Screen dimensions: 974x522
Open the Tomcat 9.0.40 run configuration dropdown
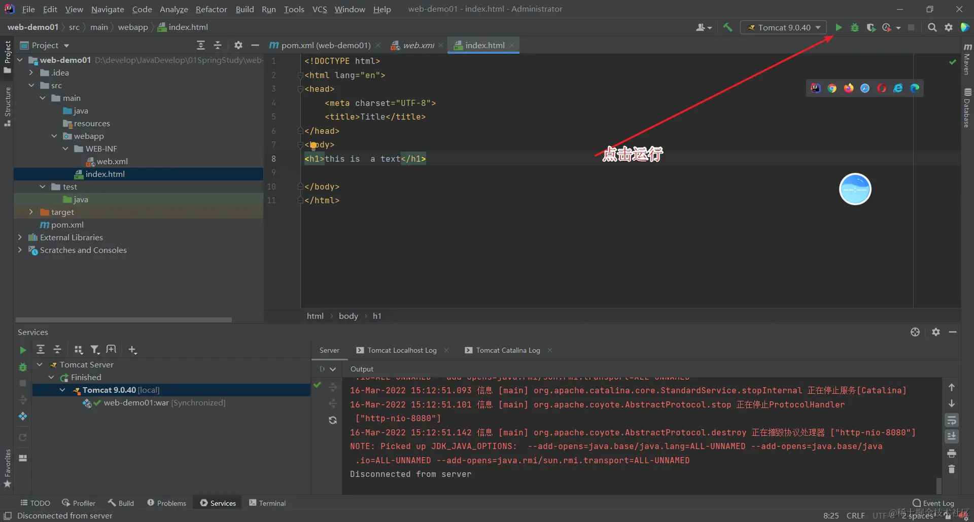(784, 27)
